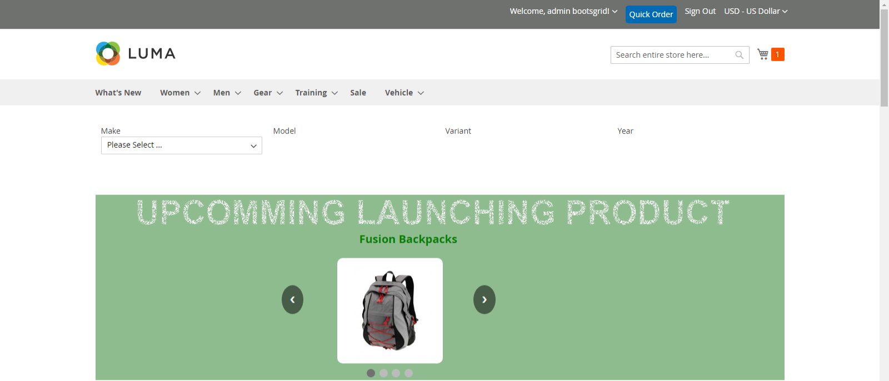Click the Luma logo icon

108,53
